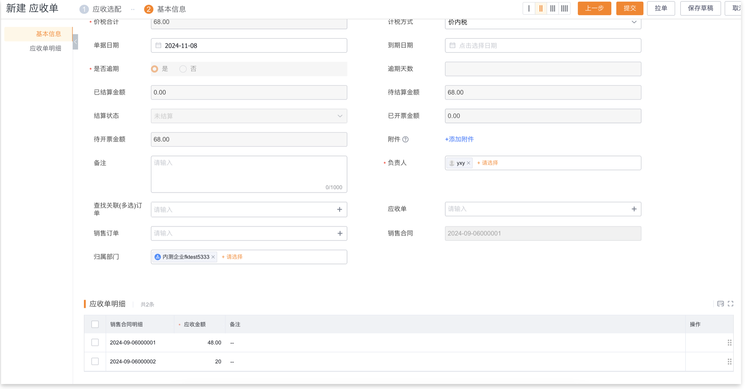
Task: Select the four-column layout icon
Action: click(x=564, y=9)
